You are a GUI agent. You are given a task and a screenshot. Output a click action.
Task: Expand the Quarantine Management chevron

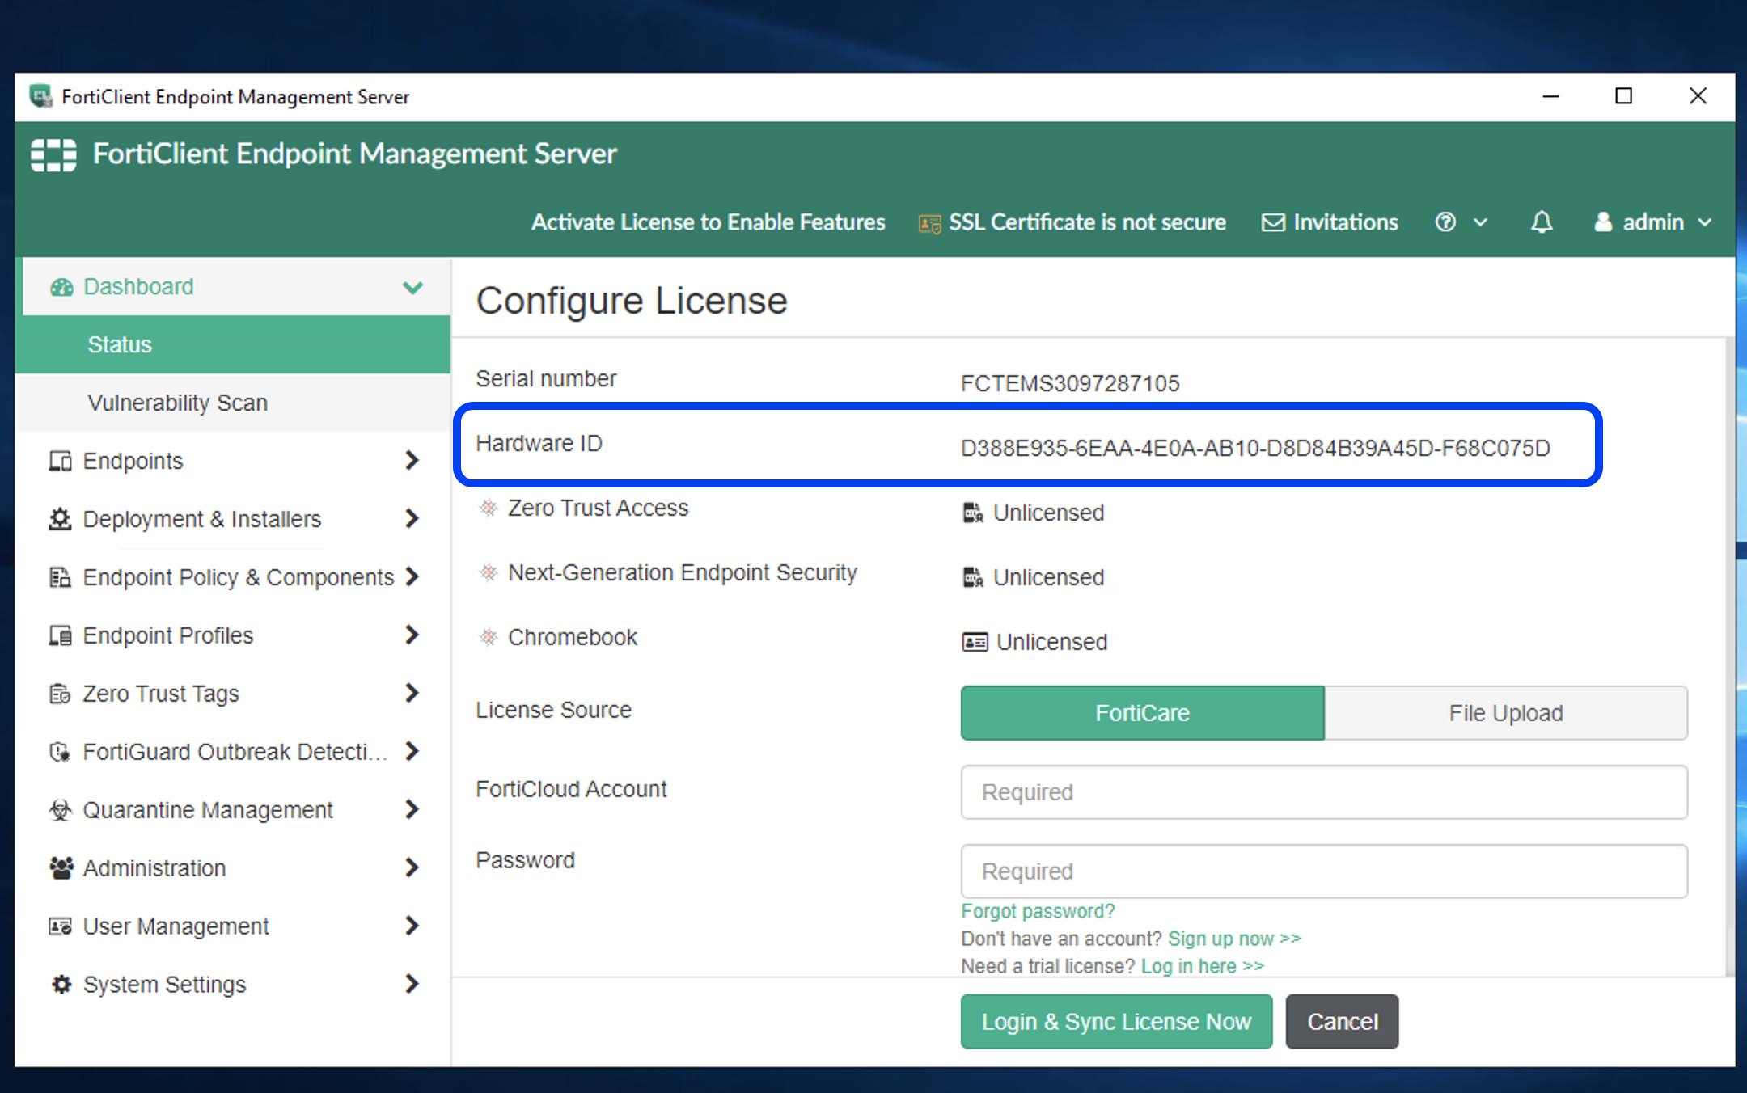click(x=412, y=810)
